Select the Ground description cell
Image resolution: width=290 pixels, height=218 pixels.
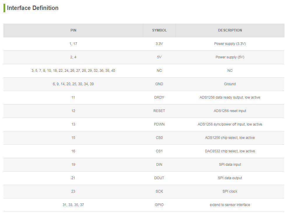pyautogui.click(x=230, y=84)
